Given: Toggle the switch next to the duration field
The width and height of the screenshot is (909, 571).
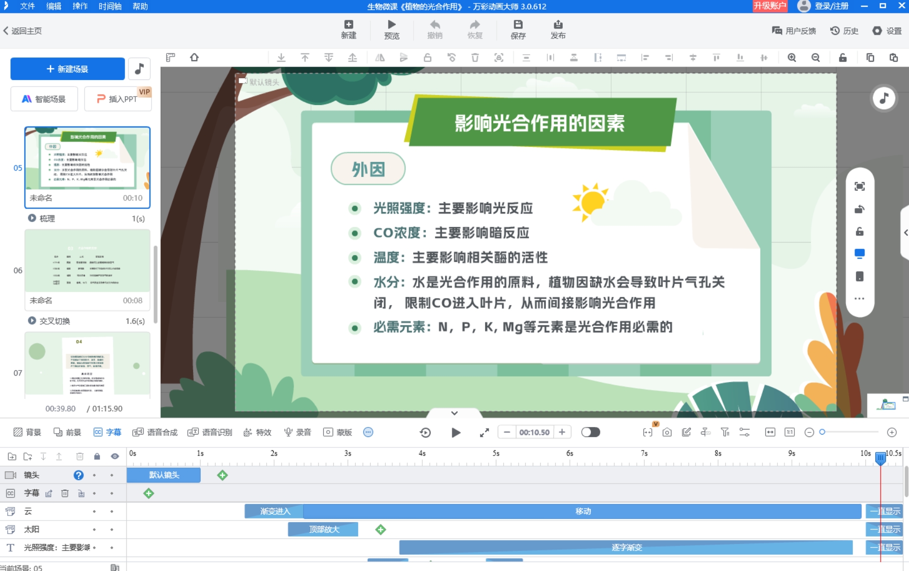Looking at the screenshot, I should pos(590,432).
